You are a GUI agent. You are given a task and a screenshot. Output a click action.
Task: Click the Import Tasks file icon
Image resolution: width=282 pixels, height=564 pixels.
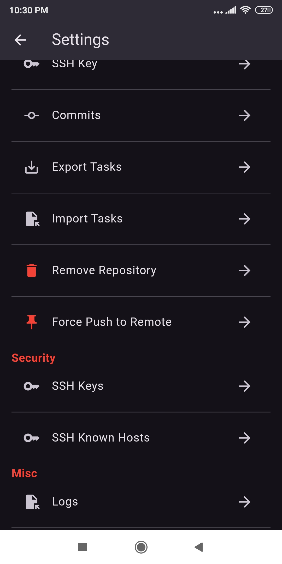32,219
